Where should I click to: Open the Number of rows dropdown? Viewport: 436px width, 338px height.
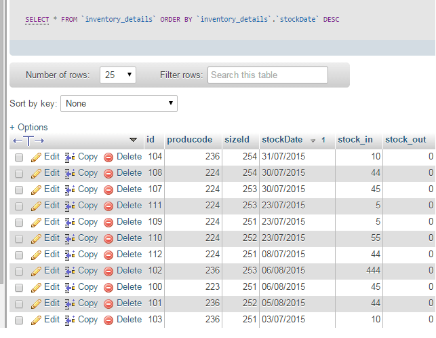118,75
